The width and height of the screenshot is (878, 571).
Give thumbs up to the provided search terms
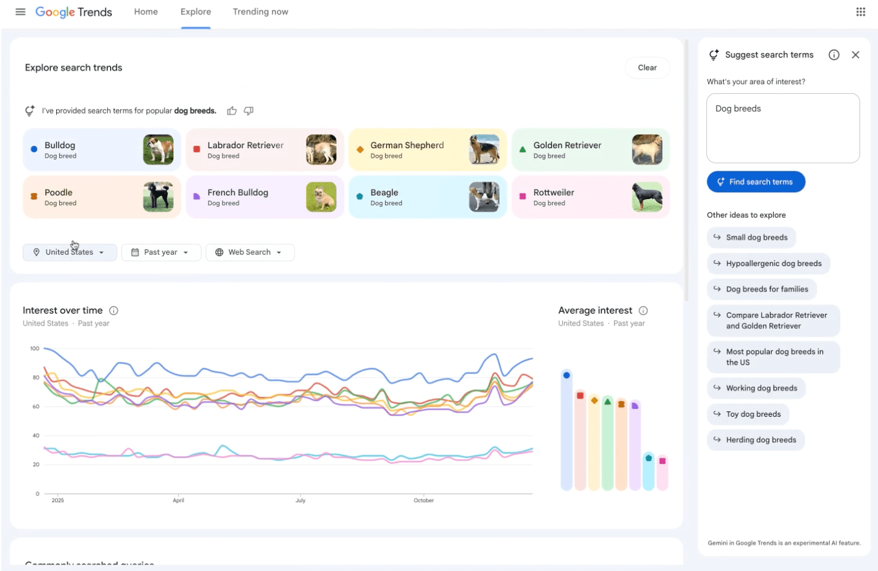click(232, 111)
